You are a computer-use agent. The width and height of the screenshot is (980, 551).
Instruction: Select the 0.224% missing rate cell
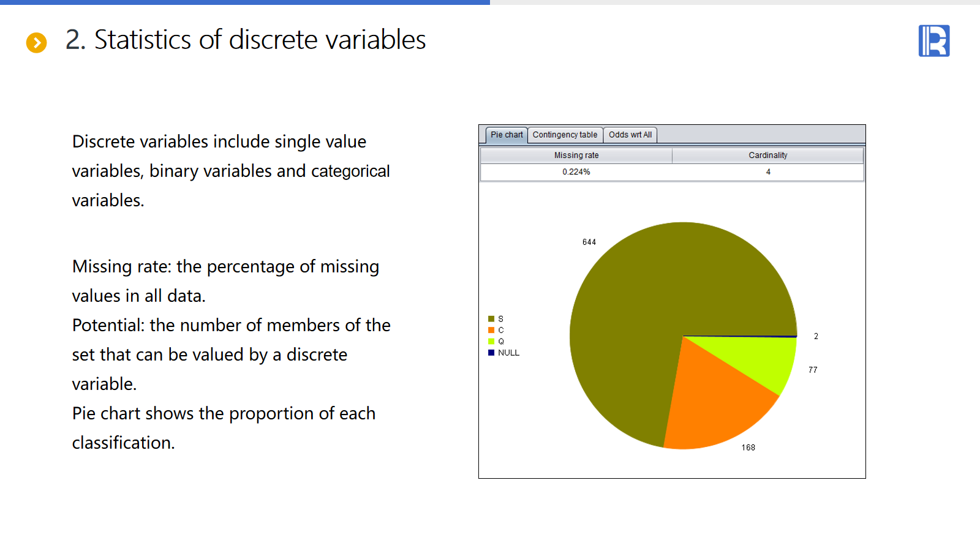click(x=576, y=172)
